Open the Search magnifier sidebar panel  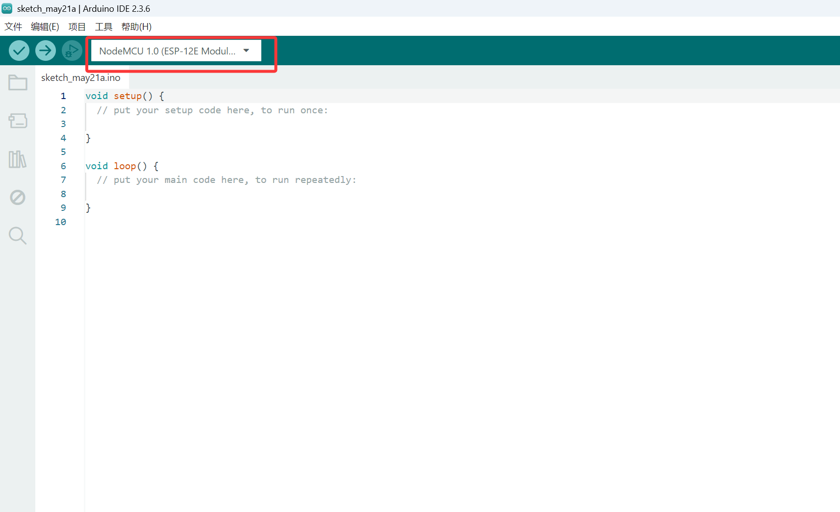click(18, 235)
